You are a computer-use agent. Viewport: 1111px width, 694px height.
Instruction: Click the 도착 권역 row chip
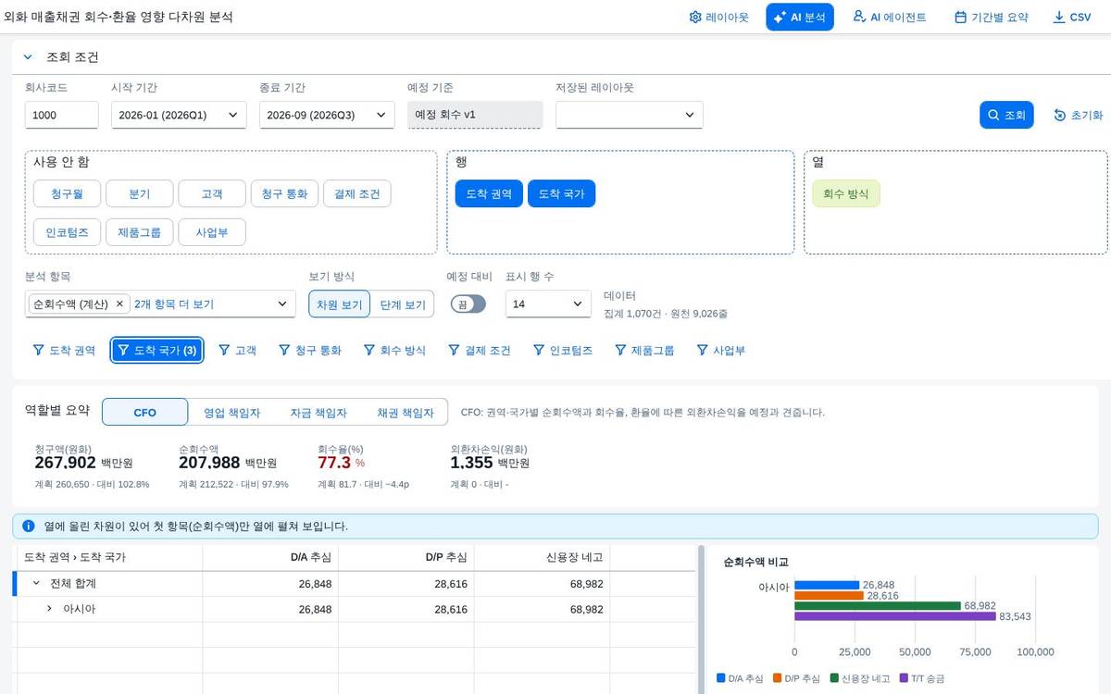click(x=489, y=193)
